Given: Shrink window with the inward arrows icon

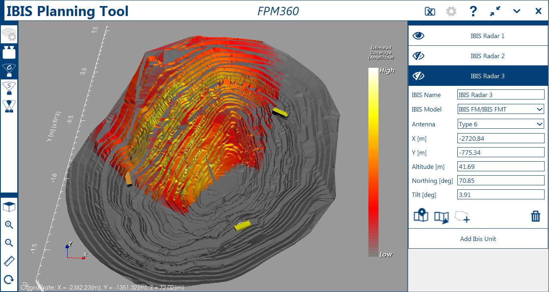Looking at the screenshot, I should 495,11.
